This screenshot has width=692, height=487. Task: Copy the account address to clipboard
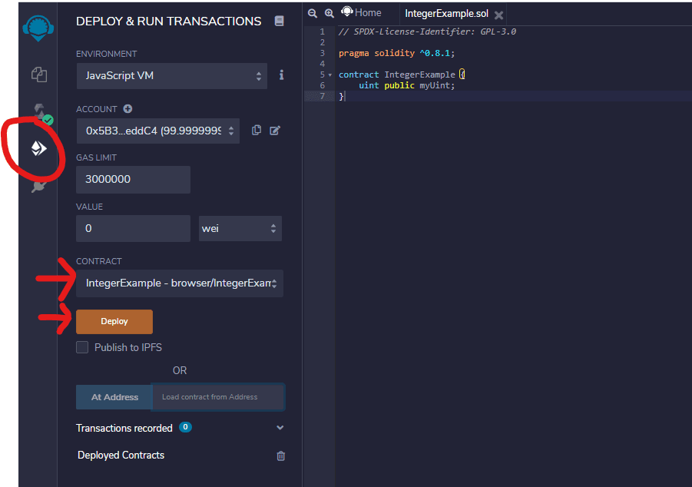click(x=257, y=131)
